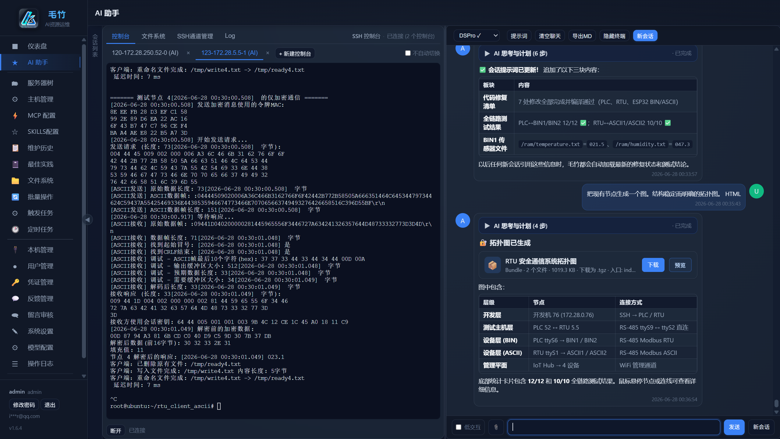Image resolution: width=780 pixels, height=439 pixels.
Task: Open 定时任务 clock icon
Action: (x=15, y=230)
